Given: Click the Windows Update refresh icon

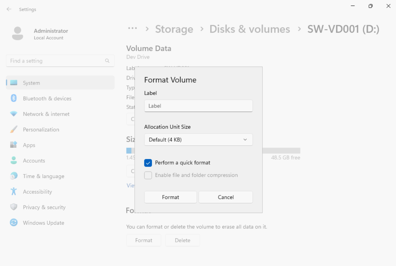Looking at the screenshot, I should tap(13, 223).
